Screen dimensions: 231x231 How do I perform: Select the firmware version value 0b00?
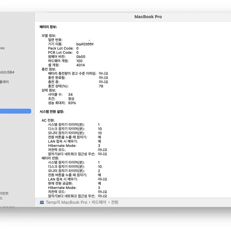81,57
